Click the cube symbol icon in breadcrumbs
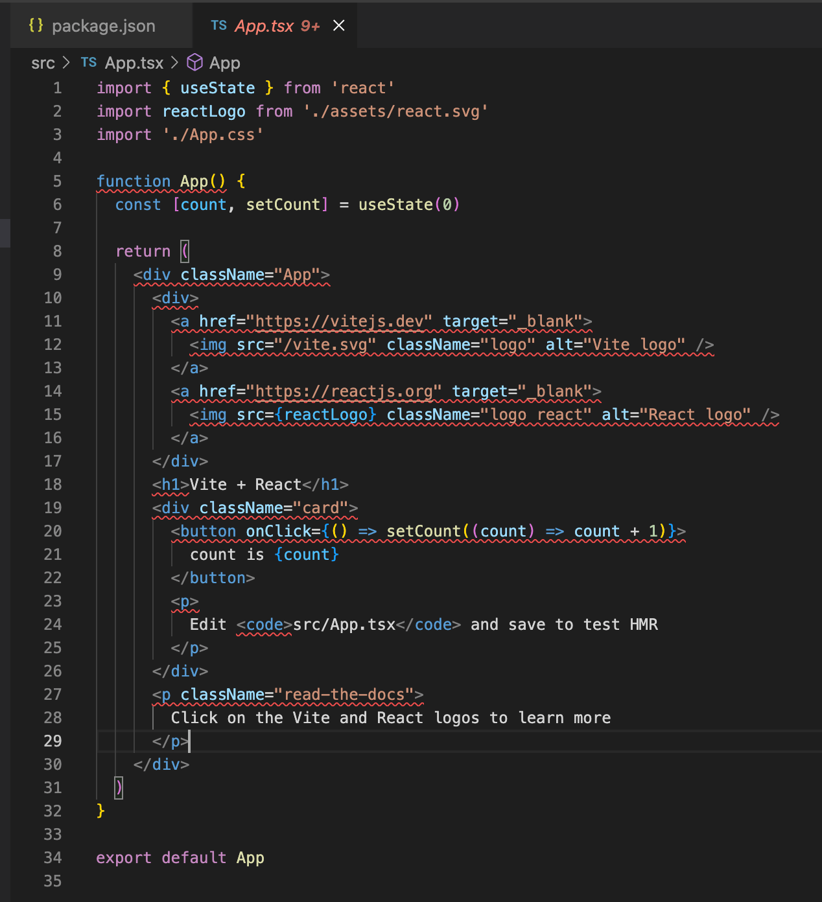This screenshot has height=902, width=822. tap(194, 62)
